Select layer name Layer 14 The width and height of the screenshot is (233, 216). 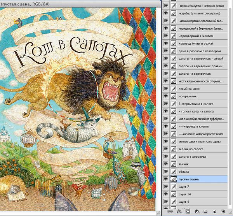point(184,194)
